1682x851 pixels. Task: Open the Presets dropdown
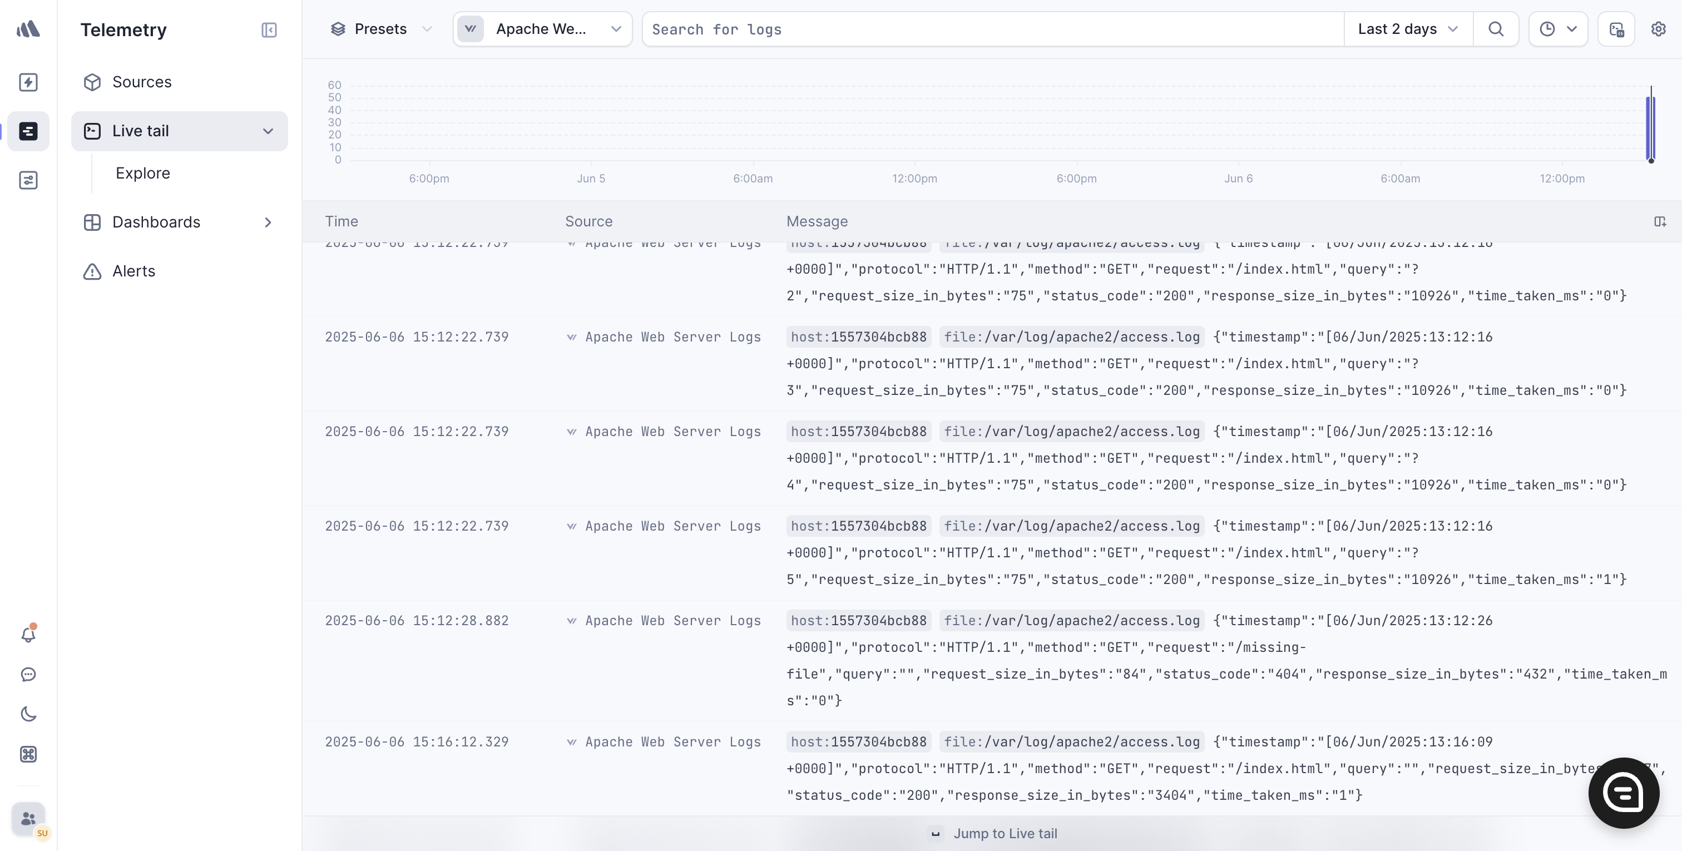tap(380, 29)
